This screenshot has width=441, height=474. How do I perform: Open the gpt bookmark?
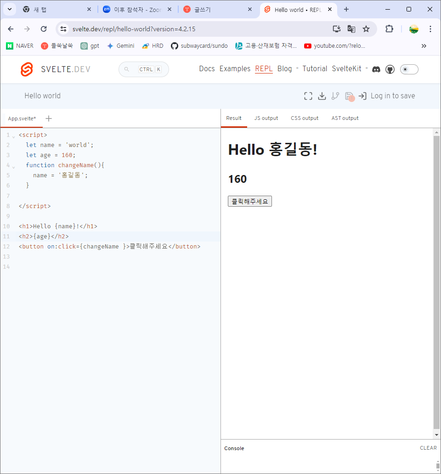pos(90,46)
